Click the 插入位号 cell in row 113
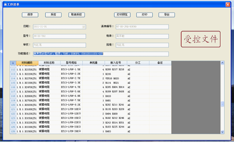The width and height of the screenshot is (234, 142). click(116, 74)
